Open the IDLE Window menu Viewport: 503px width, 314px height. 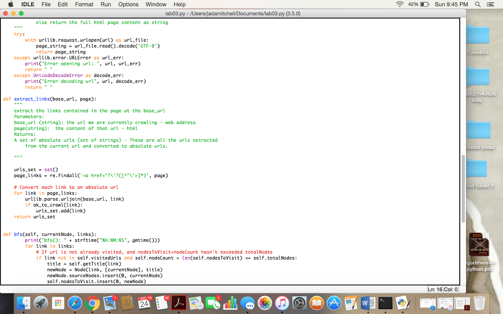[156, 4]
